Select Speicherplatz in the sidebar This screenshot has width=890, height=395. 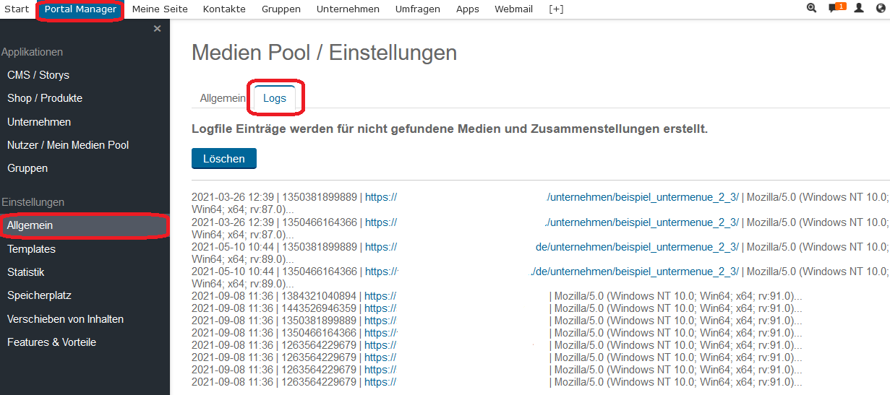pos(39,295)
